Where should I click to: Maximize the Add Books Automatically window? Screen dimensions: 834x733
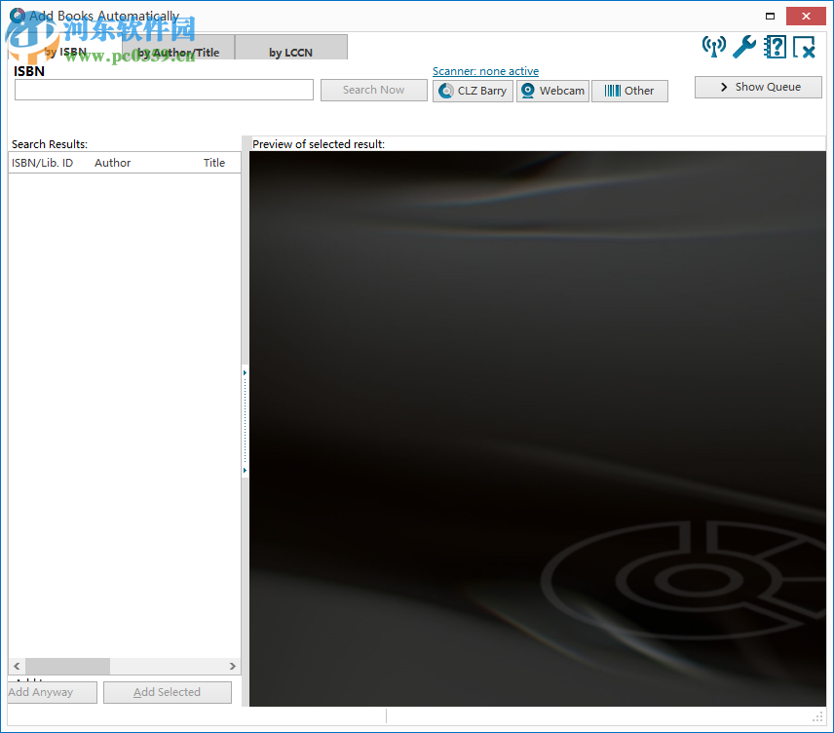(x=770, y=16)
